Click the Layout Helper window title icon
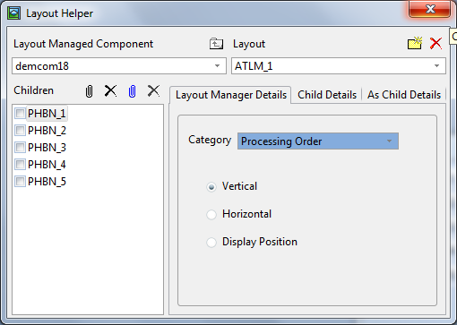The image size is (457, 325). coord(13,13)
